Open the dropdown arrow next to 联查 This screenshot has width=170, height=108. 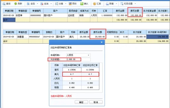[x=116, y=4]
